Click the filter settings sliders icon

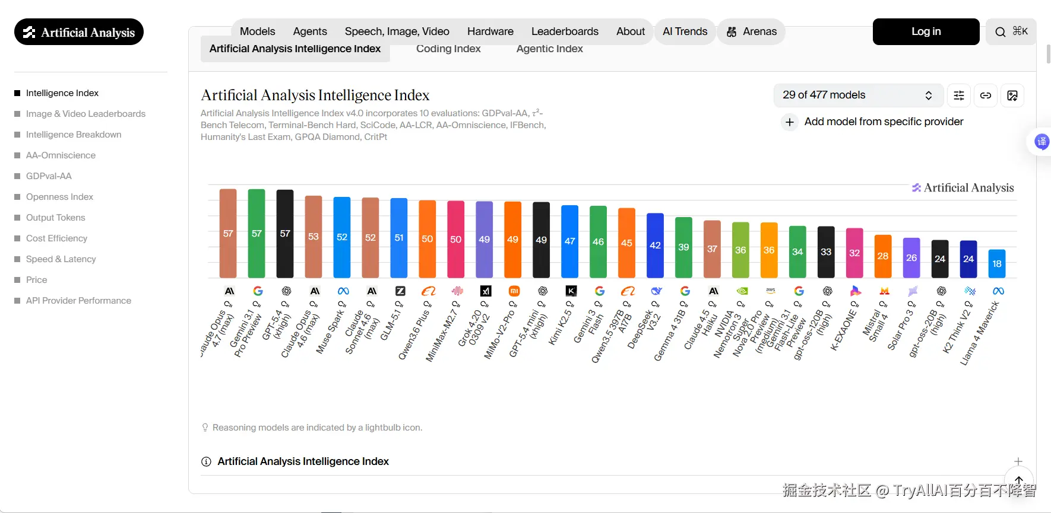tap(959, 95)
